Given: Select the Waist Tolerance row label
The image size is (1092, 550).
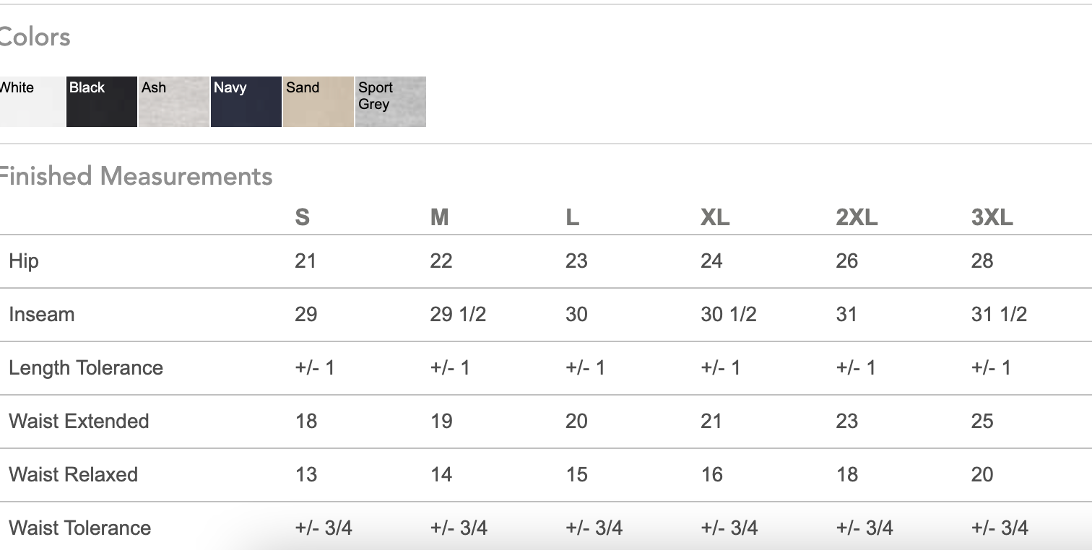Looking at the screenshot, I should tap(79, 528).
